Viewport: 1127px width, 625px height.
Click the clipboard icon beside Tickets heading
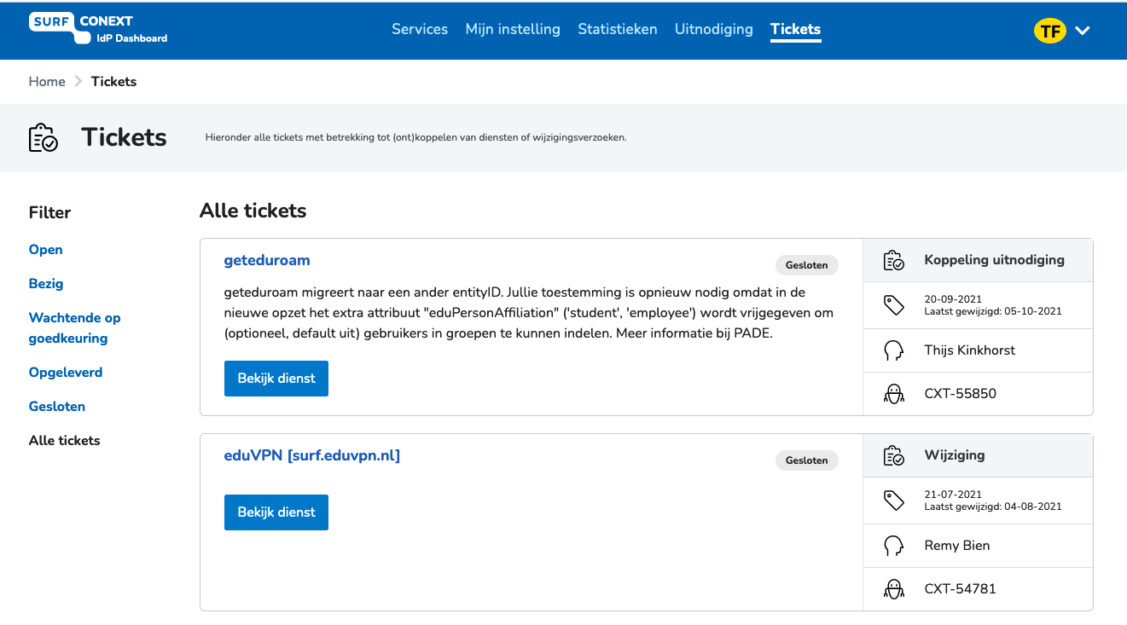[44, 137]
